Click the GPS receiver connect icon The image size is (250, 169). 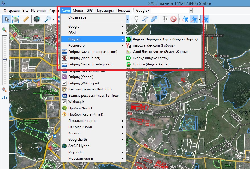tap(185, 19)
